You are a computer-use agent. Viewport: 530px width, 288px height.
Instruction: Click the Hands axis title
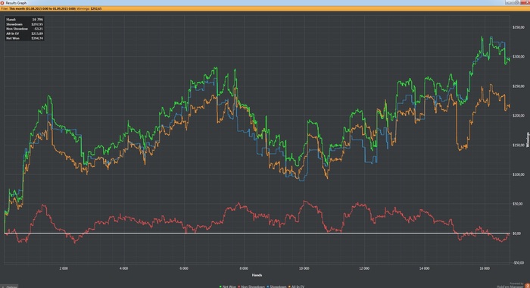pos(257,275)
